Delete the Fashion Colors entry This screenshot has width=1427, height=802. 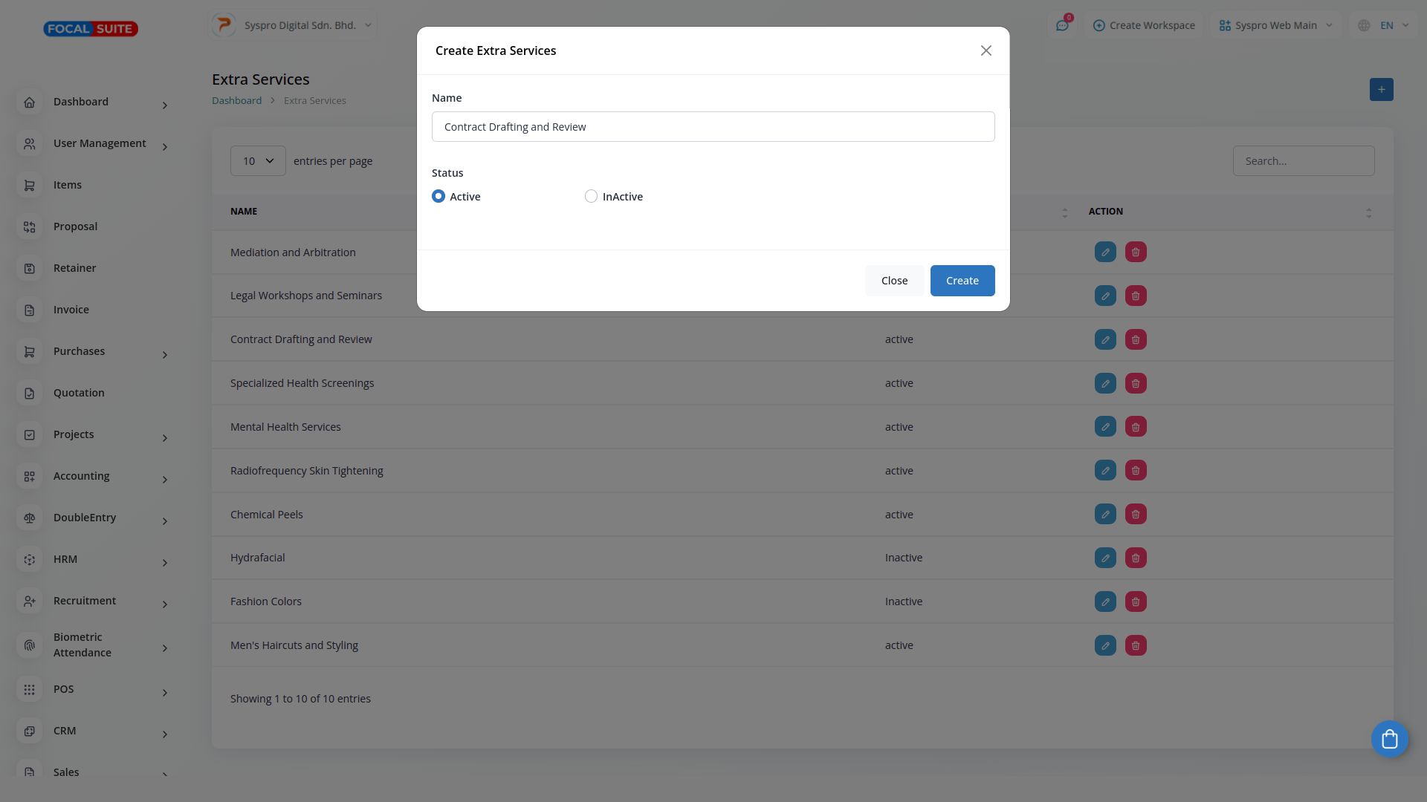pos(1136,602)
